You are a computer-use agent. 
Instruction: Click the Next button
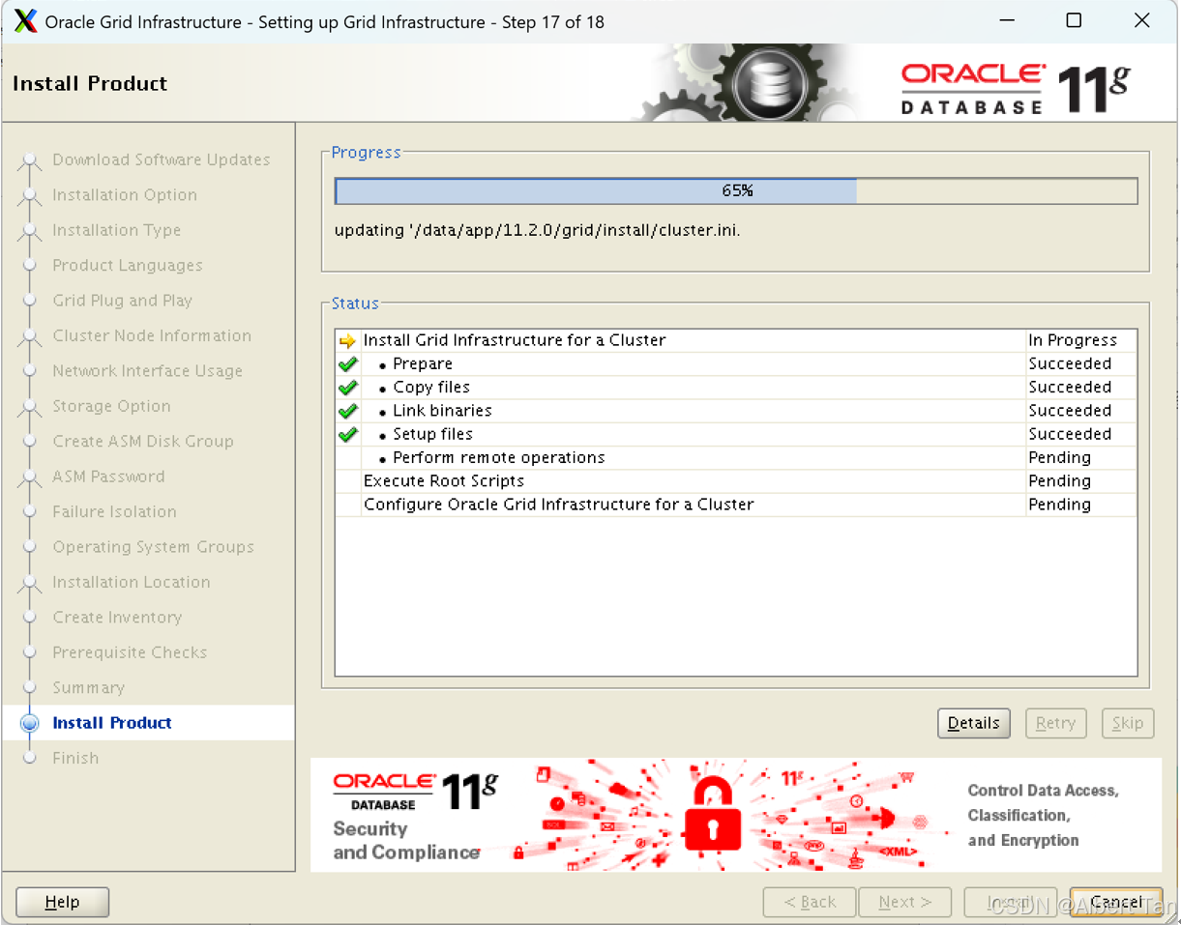tap(905, 902)
